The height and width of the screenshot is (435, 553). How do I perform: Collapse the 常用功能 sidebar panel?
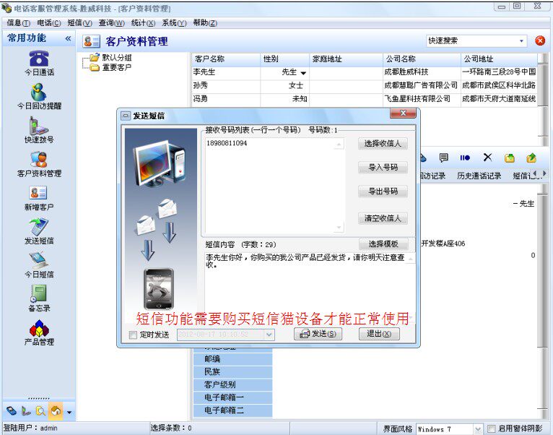(x=68, y=38)
